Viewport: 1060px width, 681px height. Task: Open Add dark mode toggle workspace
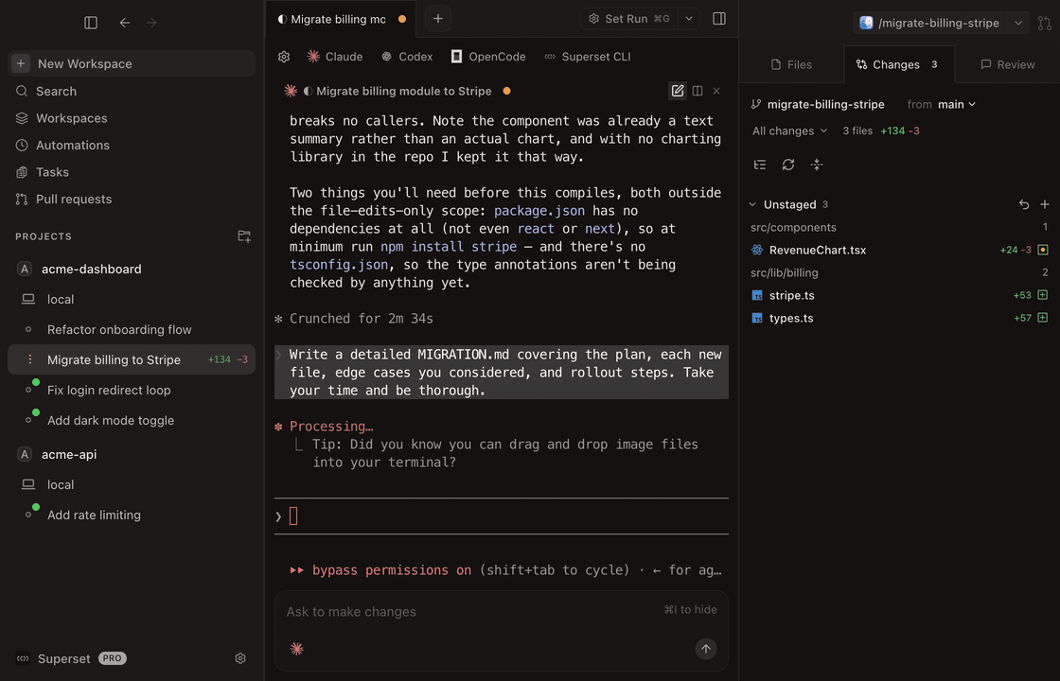tap(132, 420)
